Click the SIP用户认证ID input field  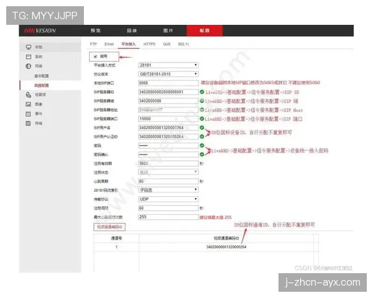[x=168, y=137]
